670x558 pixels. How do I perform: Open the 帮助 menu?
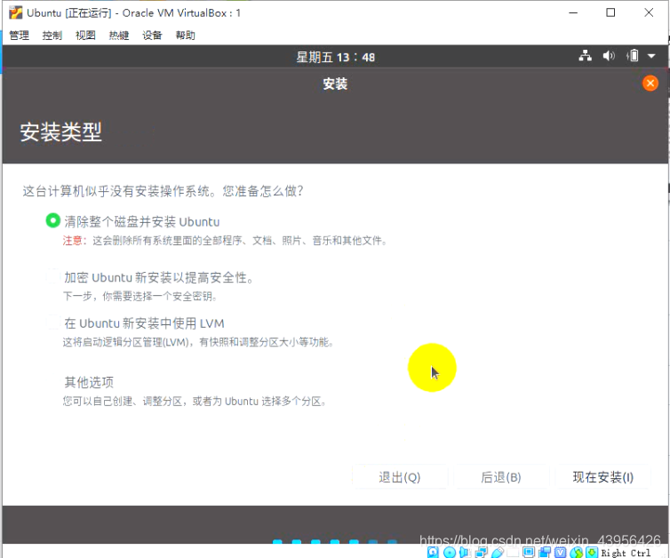(186, 35)
